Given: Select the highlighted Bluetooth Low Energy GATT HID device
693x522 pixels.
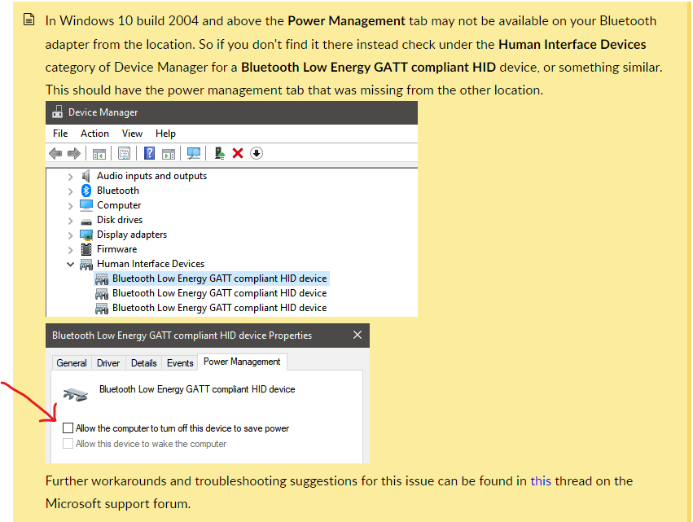Looking at the screenshot, I should click(x=211, y=279).
